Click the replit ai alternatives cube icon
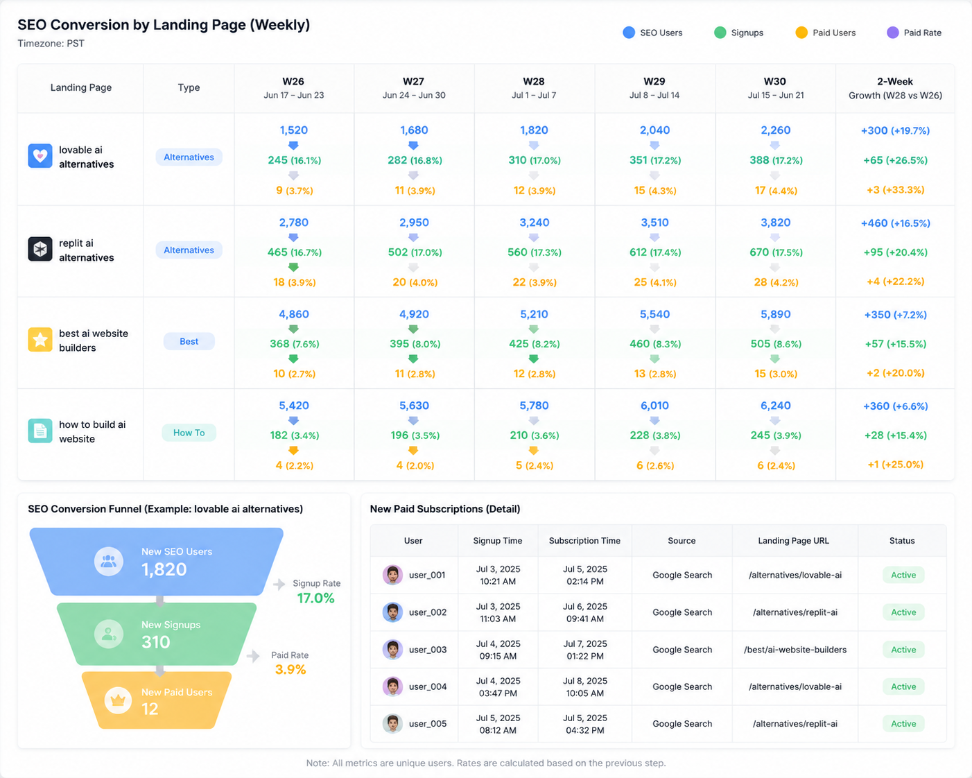 (x=40, y=249)
